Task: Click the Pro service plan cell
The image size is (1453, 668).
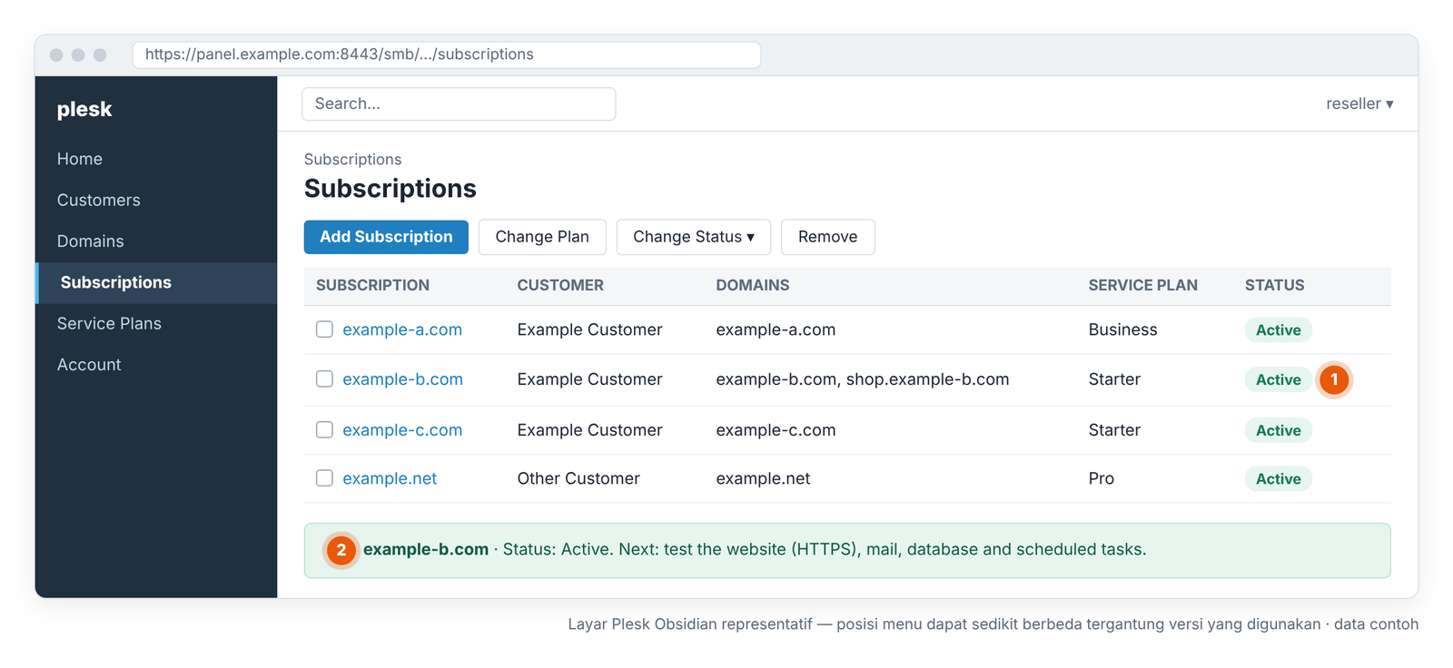Action: (x=1101, y=478)
